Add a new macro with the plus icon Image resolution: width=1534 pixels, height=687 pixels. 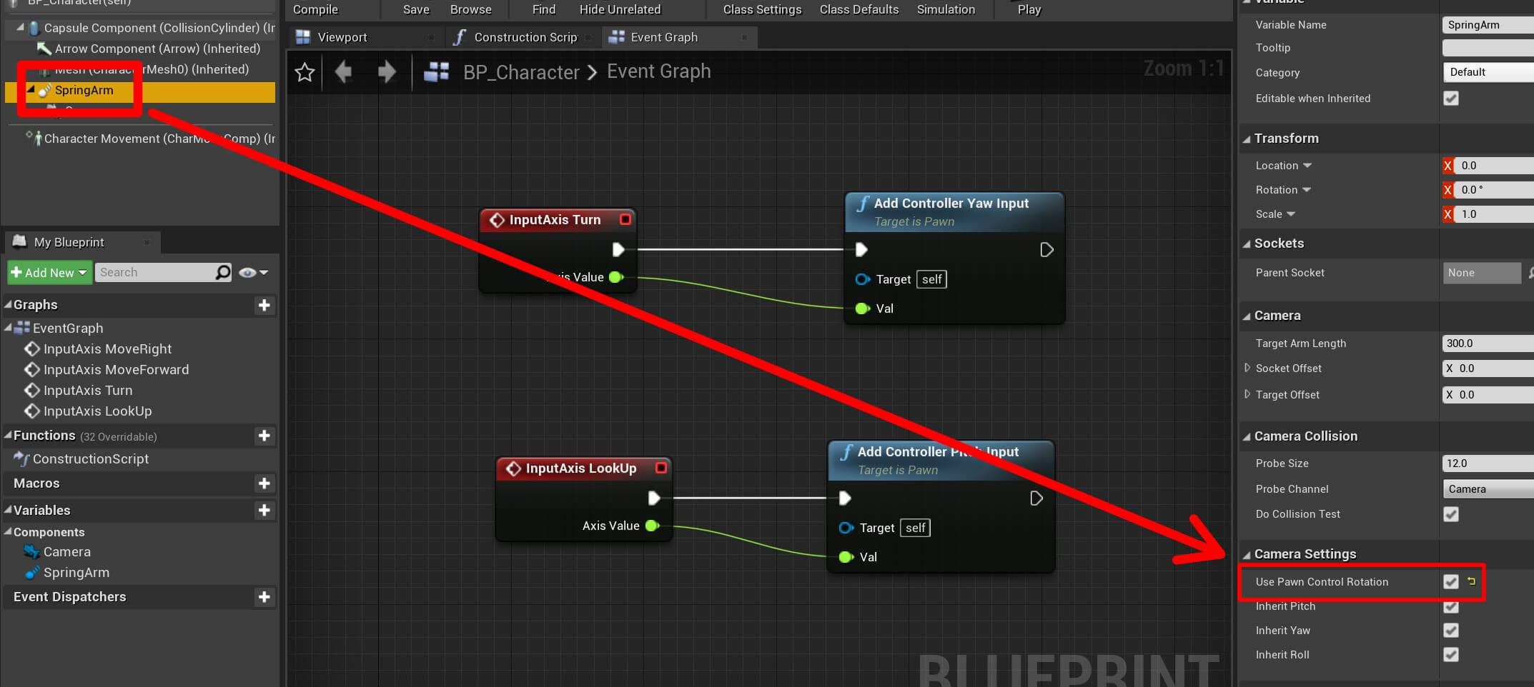click(x=264, y=483)
